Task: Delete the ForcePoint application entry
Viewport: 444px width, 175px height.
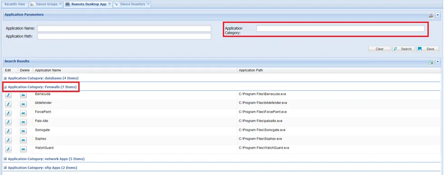Action: [x=23, y=114]
